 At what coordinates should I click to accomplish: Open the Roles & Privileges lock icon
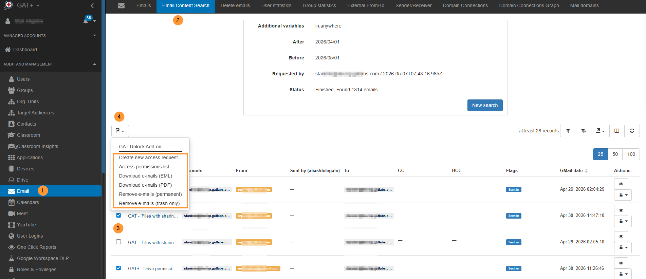(x=12, y=269)
